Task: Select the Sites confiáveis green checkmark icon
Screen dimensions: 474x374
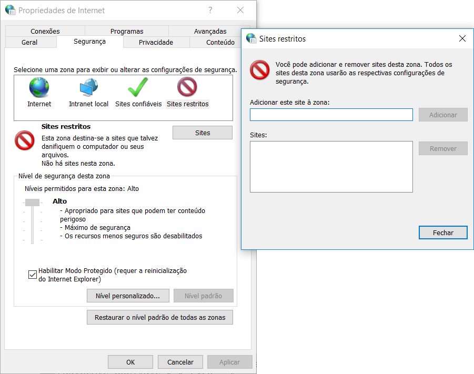Action: pos(138,87)
